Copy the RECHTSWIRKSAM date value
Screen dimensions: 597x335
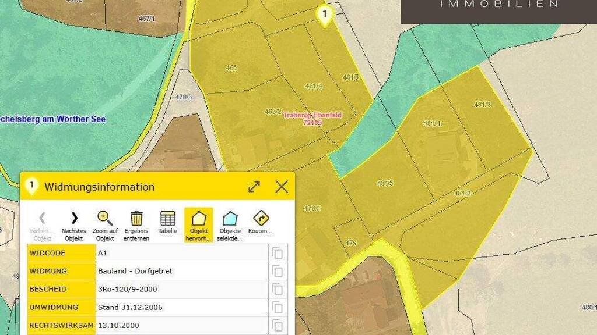point(278,325)
